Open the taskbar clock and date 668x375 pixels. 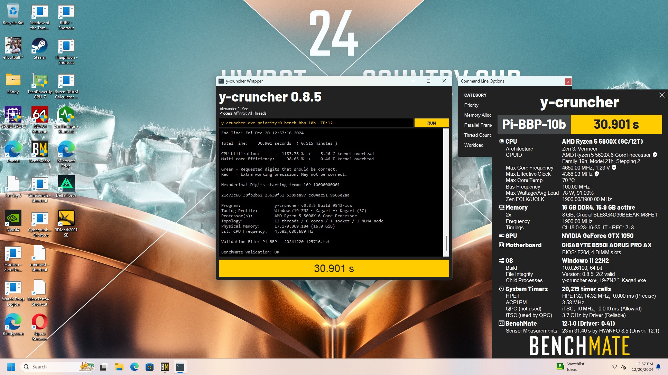642,367
